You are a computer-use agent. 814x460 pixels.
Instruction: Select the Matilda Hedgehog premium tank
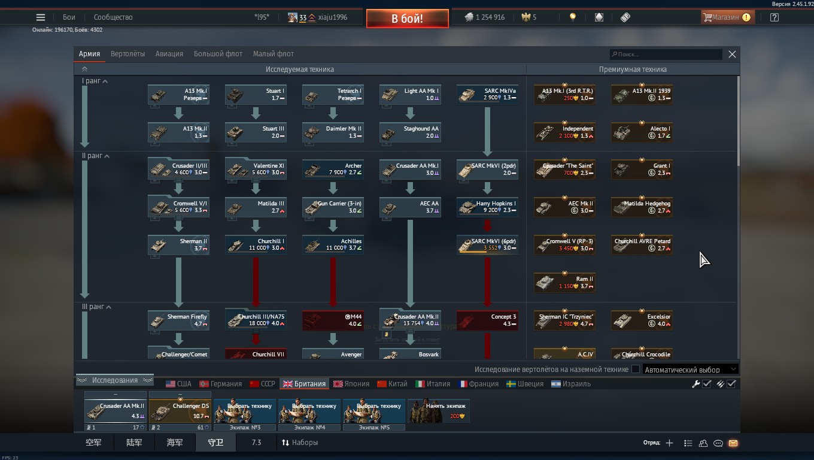point(642,207)
